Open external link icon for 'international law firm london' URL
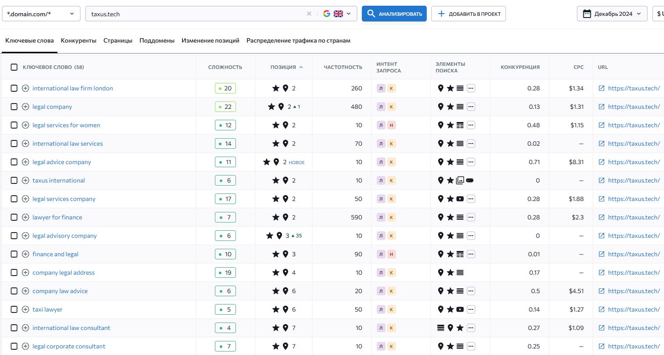 602,88
